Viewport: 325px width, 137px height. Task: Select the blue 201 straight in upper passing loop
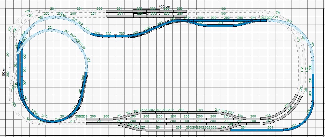220,25
